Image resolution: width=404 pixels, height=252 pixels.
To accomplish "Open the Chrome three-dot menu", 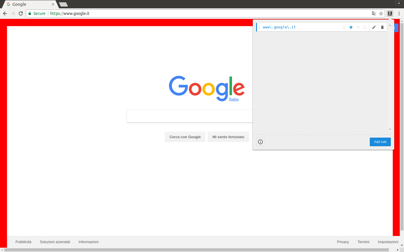I will (x=399, y=14).
